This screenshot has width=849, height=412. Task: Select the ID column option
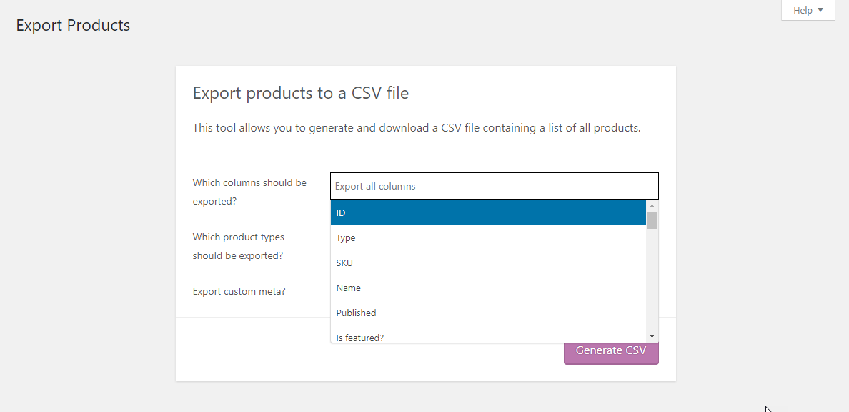(x=488, y=212)
